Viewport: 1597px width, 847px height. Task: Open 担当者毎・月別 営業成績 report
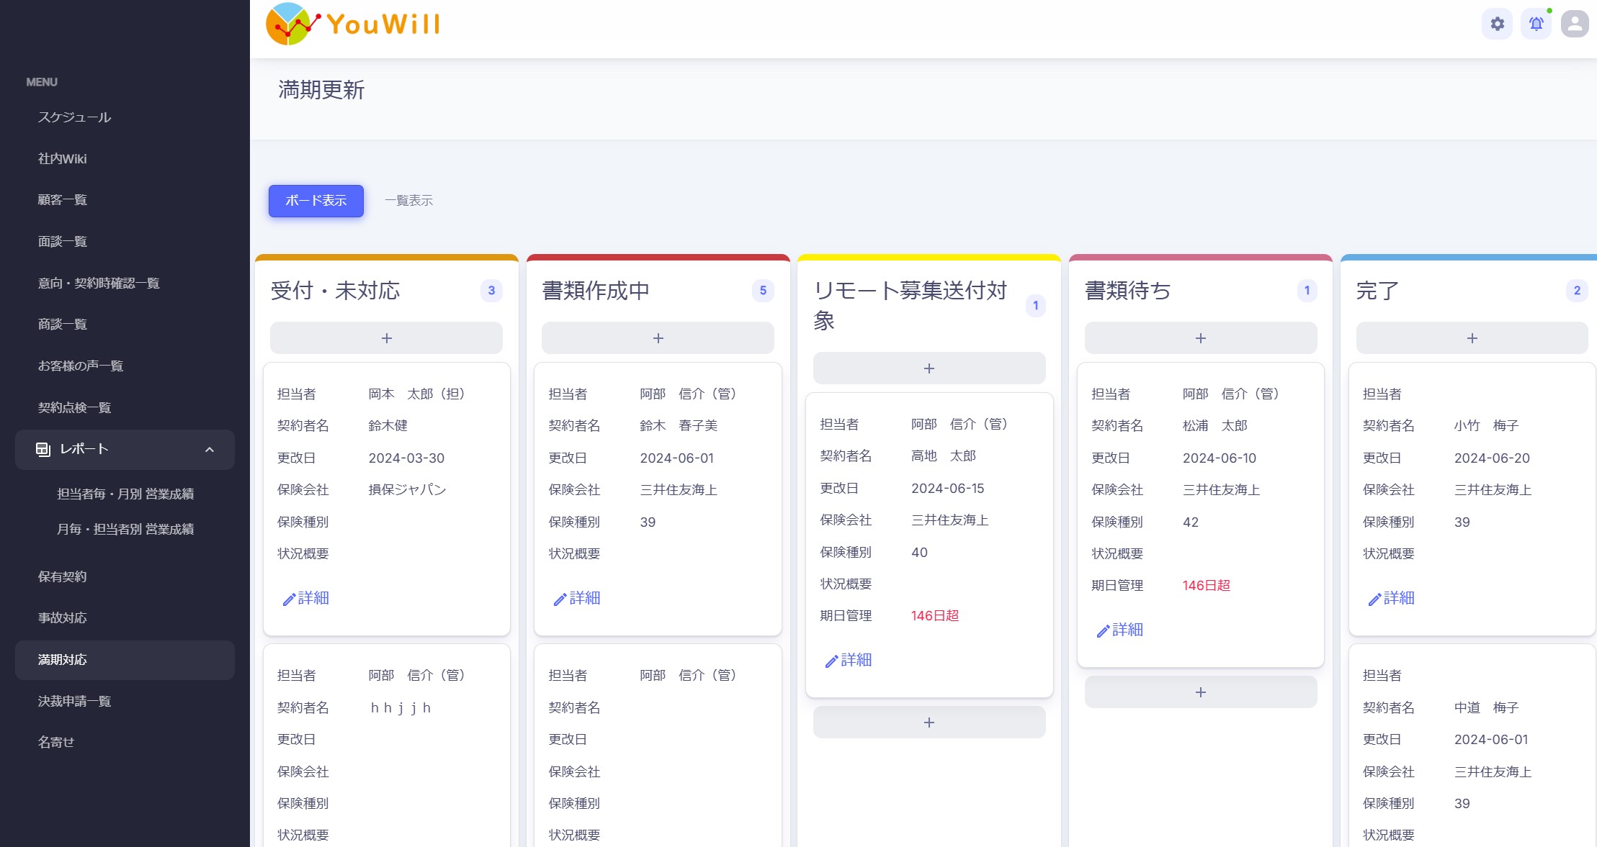pyautogui.click(x=125, y=494)
